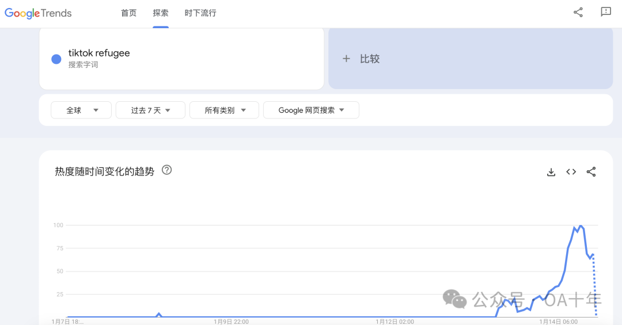Expand the 过去 7 天 time range dropdown

150,110
